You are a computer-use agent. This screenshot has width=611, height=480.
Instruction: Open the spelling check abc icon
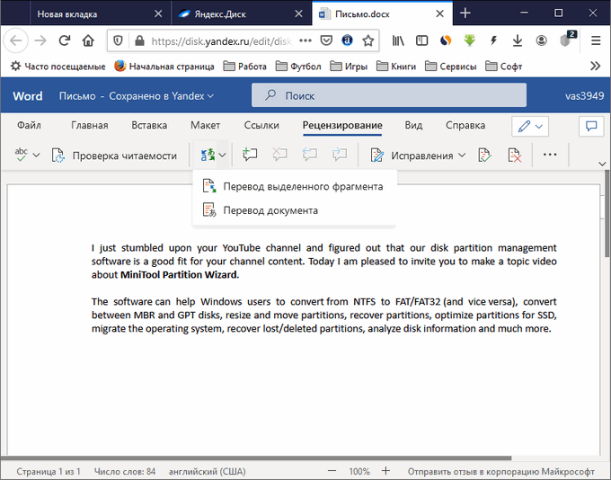[x=21, y=156]
